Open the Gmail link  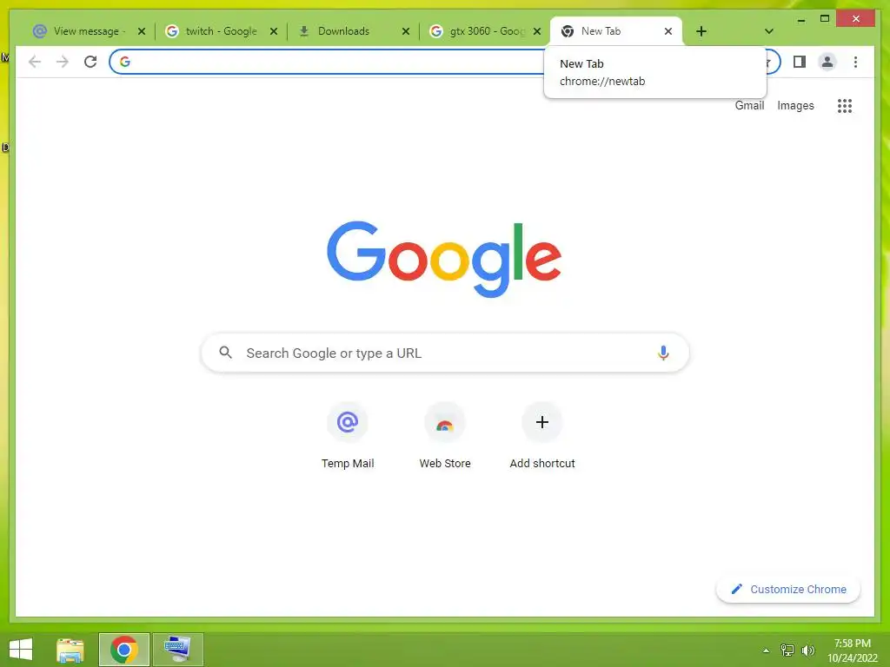pos(749,105)
